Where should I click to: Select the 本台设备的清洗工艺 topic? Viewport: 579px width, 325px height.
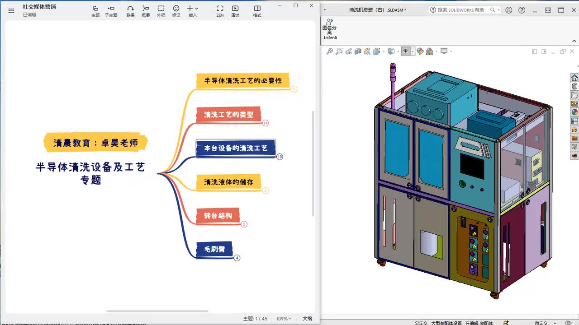pos(236,148)
